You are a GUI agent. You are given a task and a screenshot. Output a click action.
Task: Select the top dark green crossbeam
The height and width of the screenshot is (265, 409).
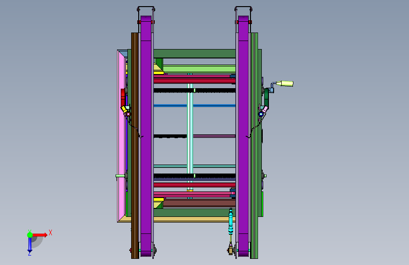[194, 53]
